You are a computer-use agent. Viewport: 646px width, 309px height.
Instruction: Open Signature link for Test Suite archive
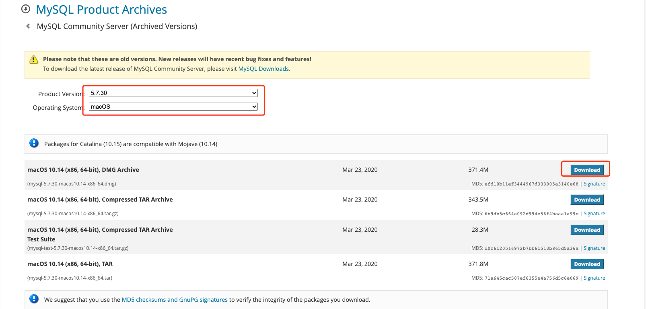594,248
